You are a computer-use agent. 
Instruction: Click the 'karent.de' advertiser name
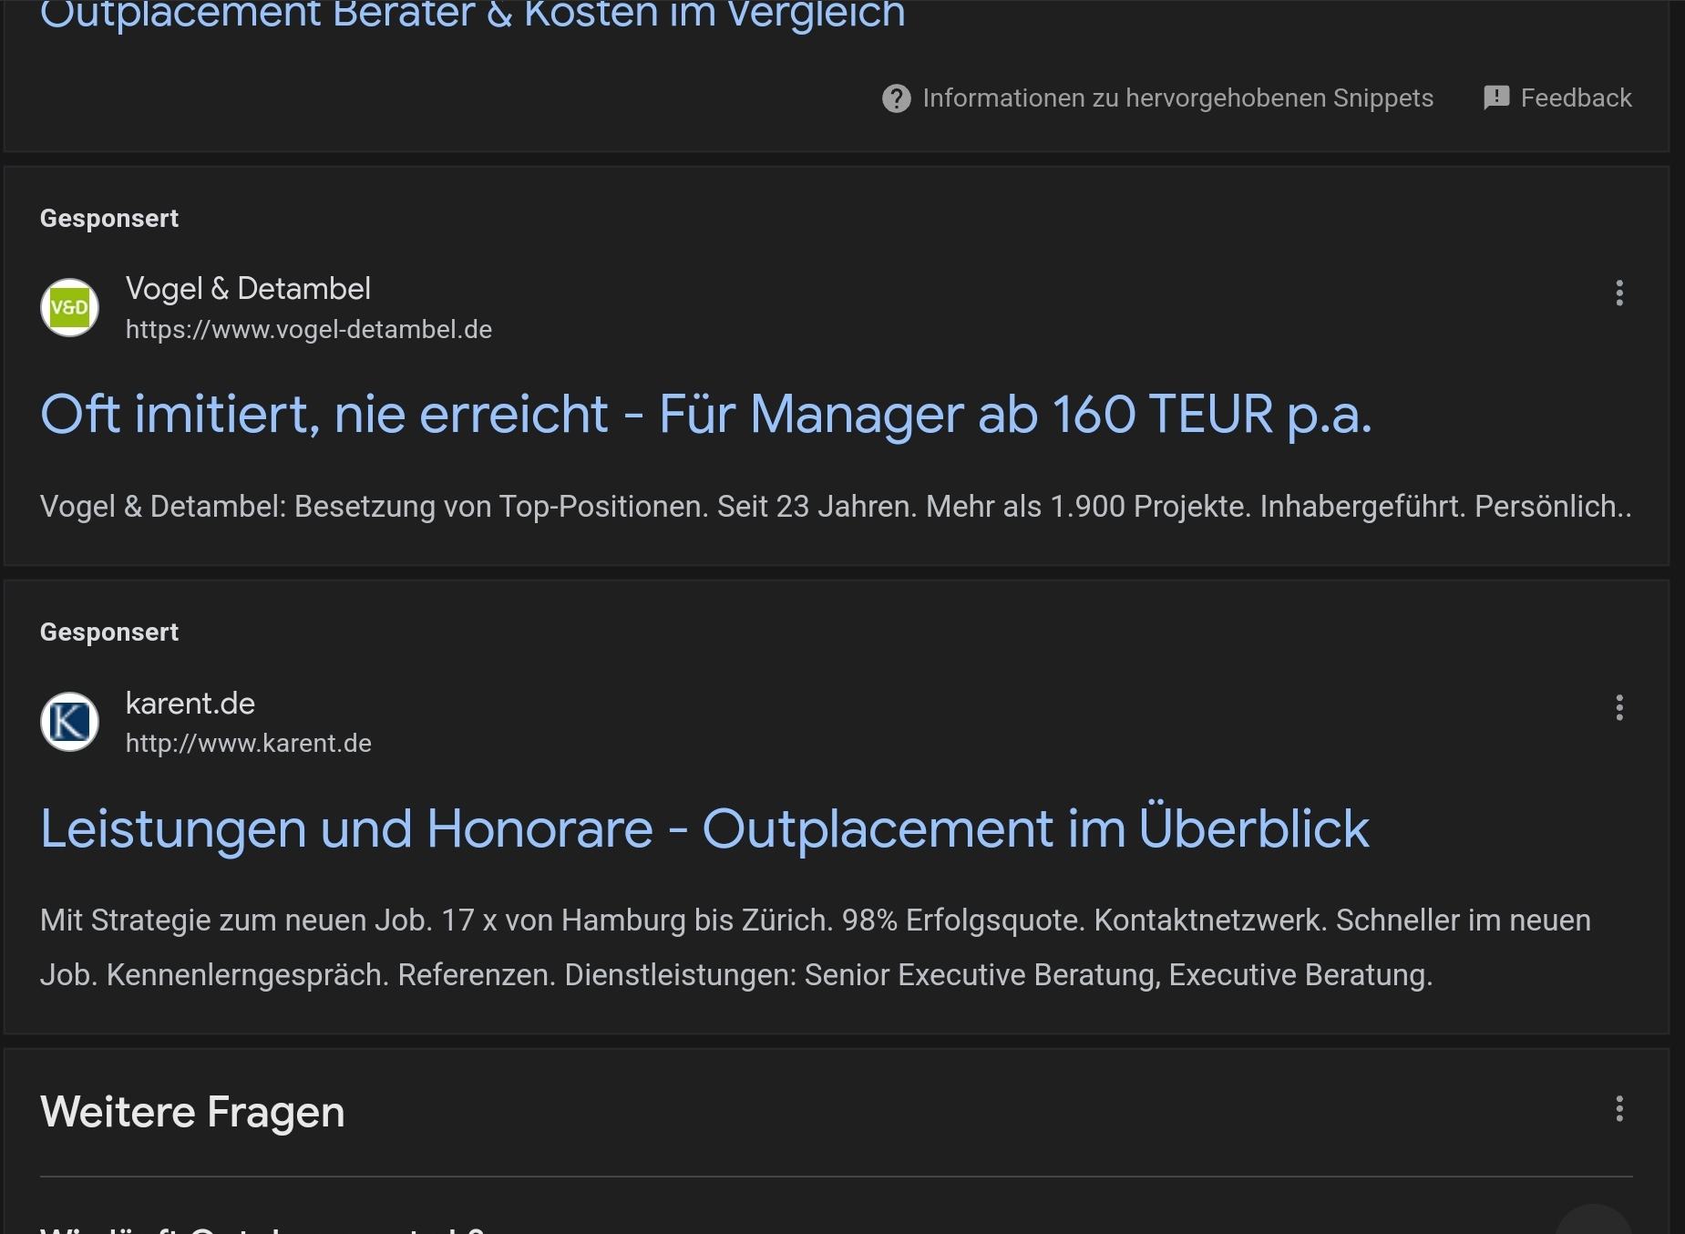[x=190, y=704]
